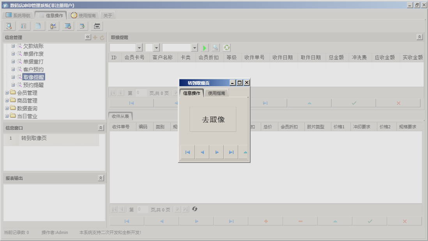Screen dimensions: 428x241
Task: Click the monitor with globe toolbar icon
Action: [68, 26]
